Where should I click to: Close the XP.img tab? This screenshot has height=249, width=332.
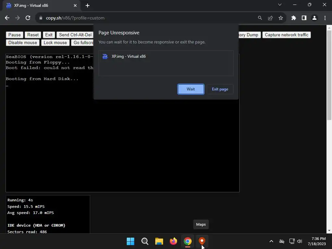pos(75,6)
